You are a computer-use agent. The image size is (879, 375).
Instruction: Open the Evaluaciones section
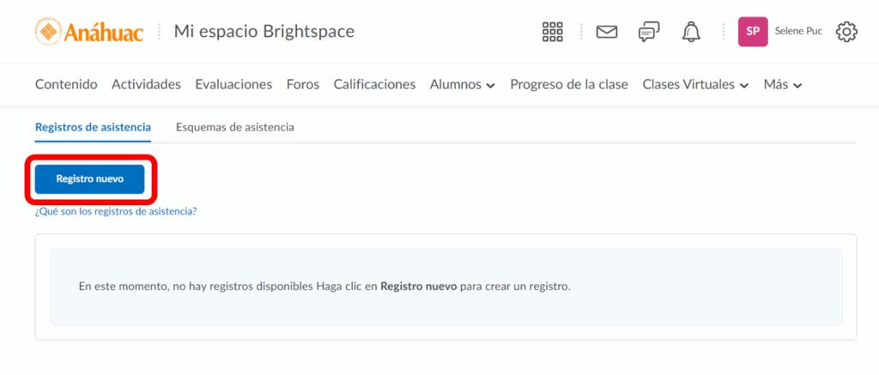[233, 84]
